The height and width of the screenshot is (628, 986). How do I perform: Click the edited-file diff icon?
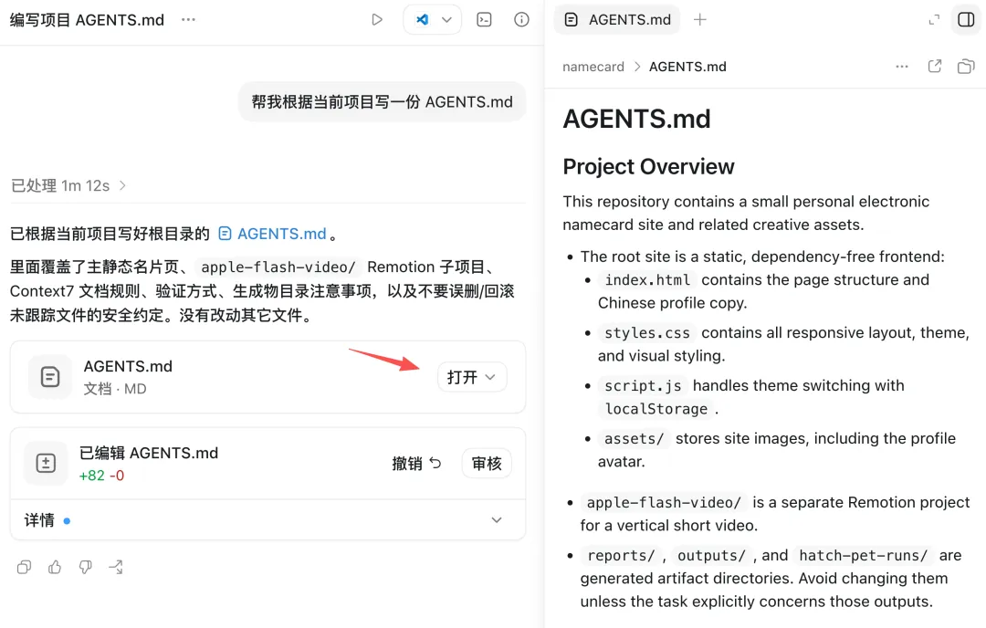(x=46, y=464)
